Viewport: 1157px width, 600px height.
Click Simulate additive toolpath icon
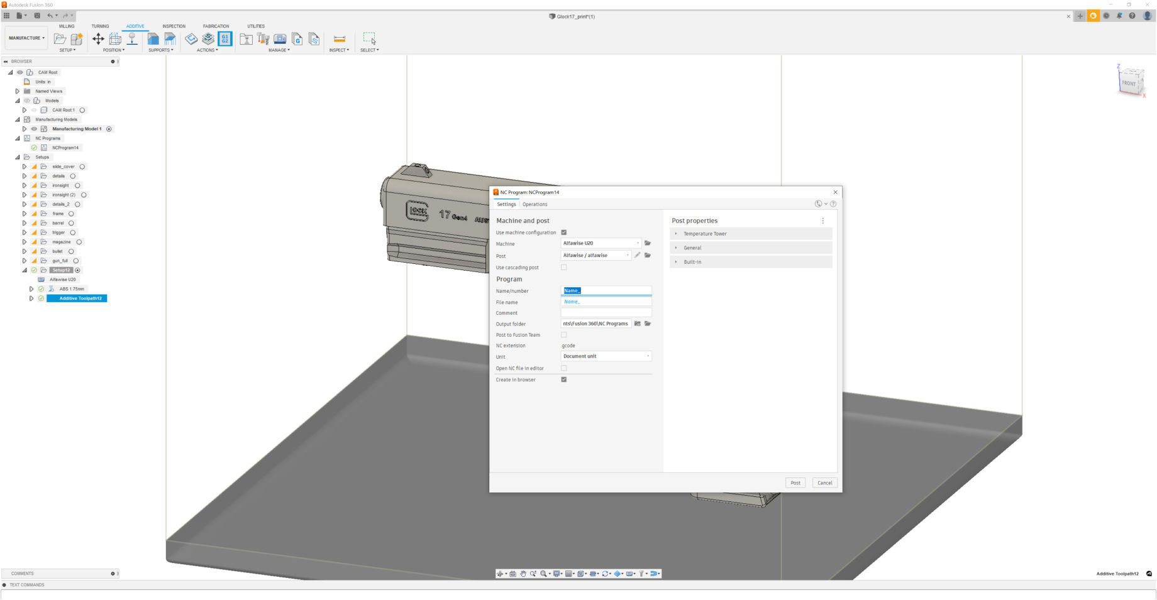point(208,39)
